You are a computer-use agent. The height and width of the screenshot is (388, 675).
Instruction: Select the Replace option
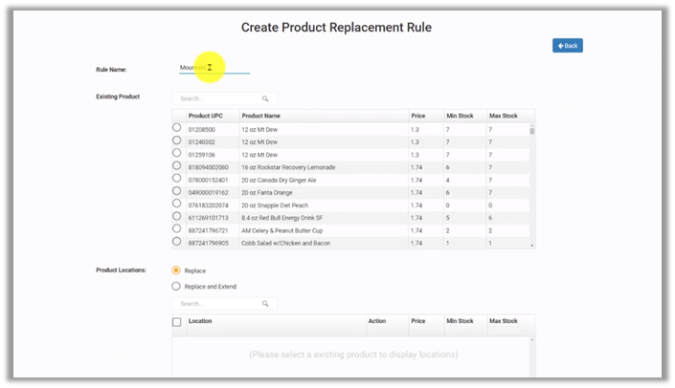pyautogui.click(x=176, y=270)
